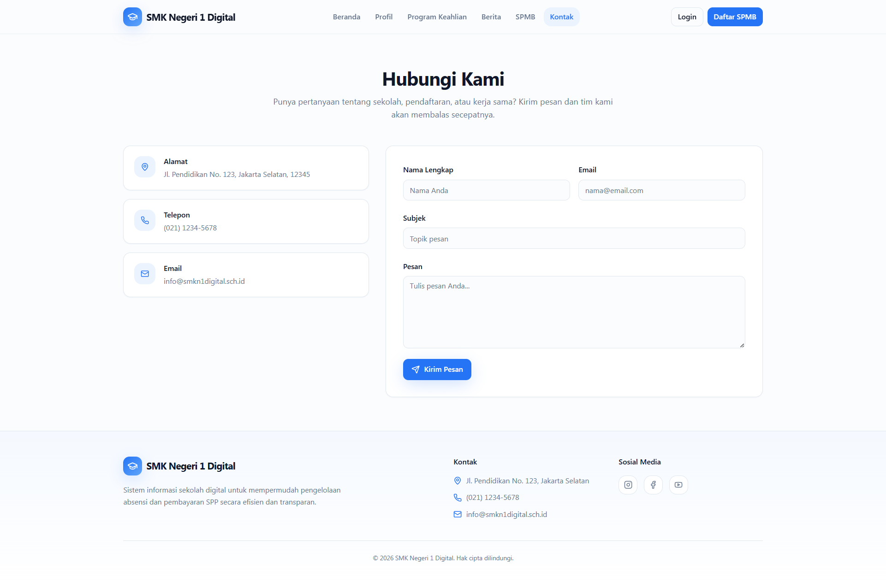This screenshot has height=587, width=886.
Task: Open the YouTube social media icon
Action: (x=678, y=485)
